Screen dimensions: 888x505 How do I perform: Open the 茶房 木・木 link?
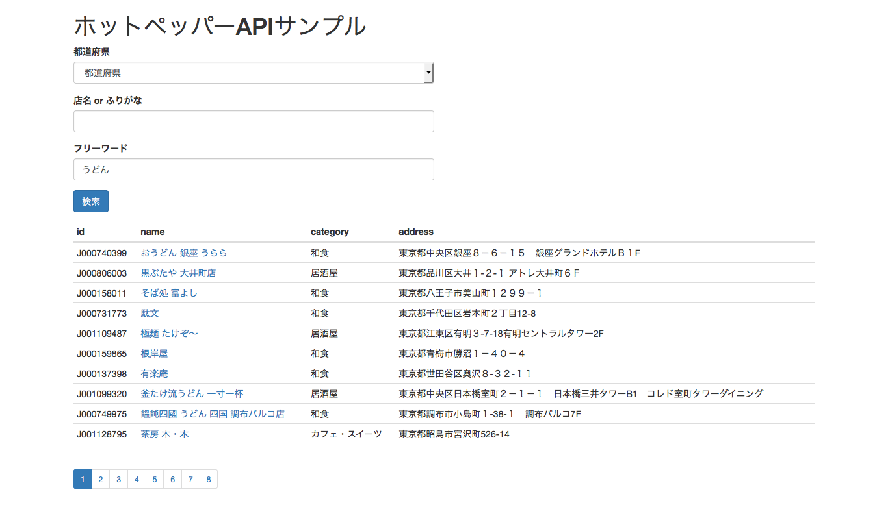(165, 434)
